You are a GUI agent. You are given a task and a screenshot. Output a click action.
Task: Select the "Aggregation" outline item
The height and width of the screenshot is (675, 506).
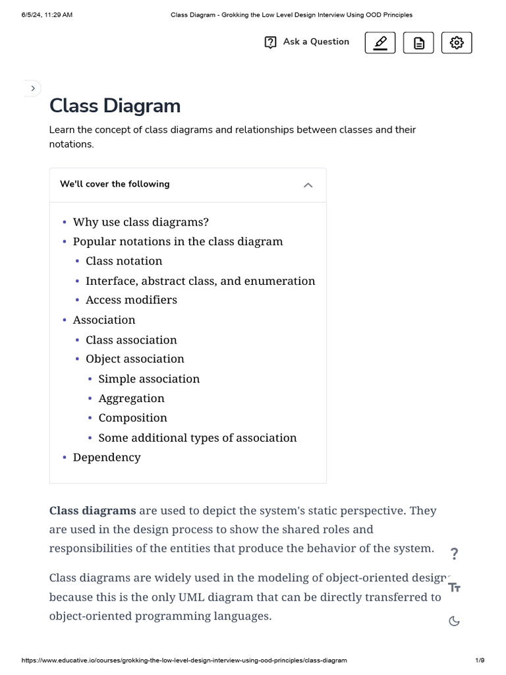pyautogui.click(x=131, y=398)
